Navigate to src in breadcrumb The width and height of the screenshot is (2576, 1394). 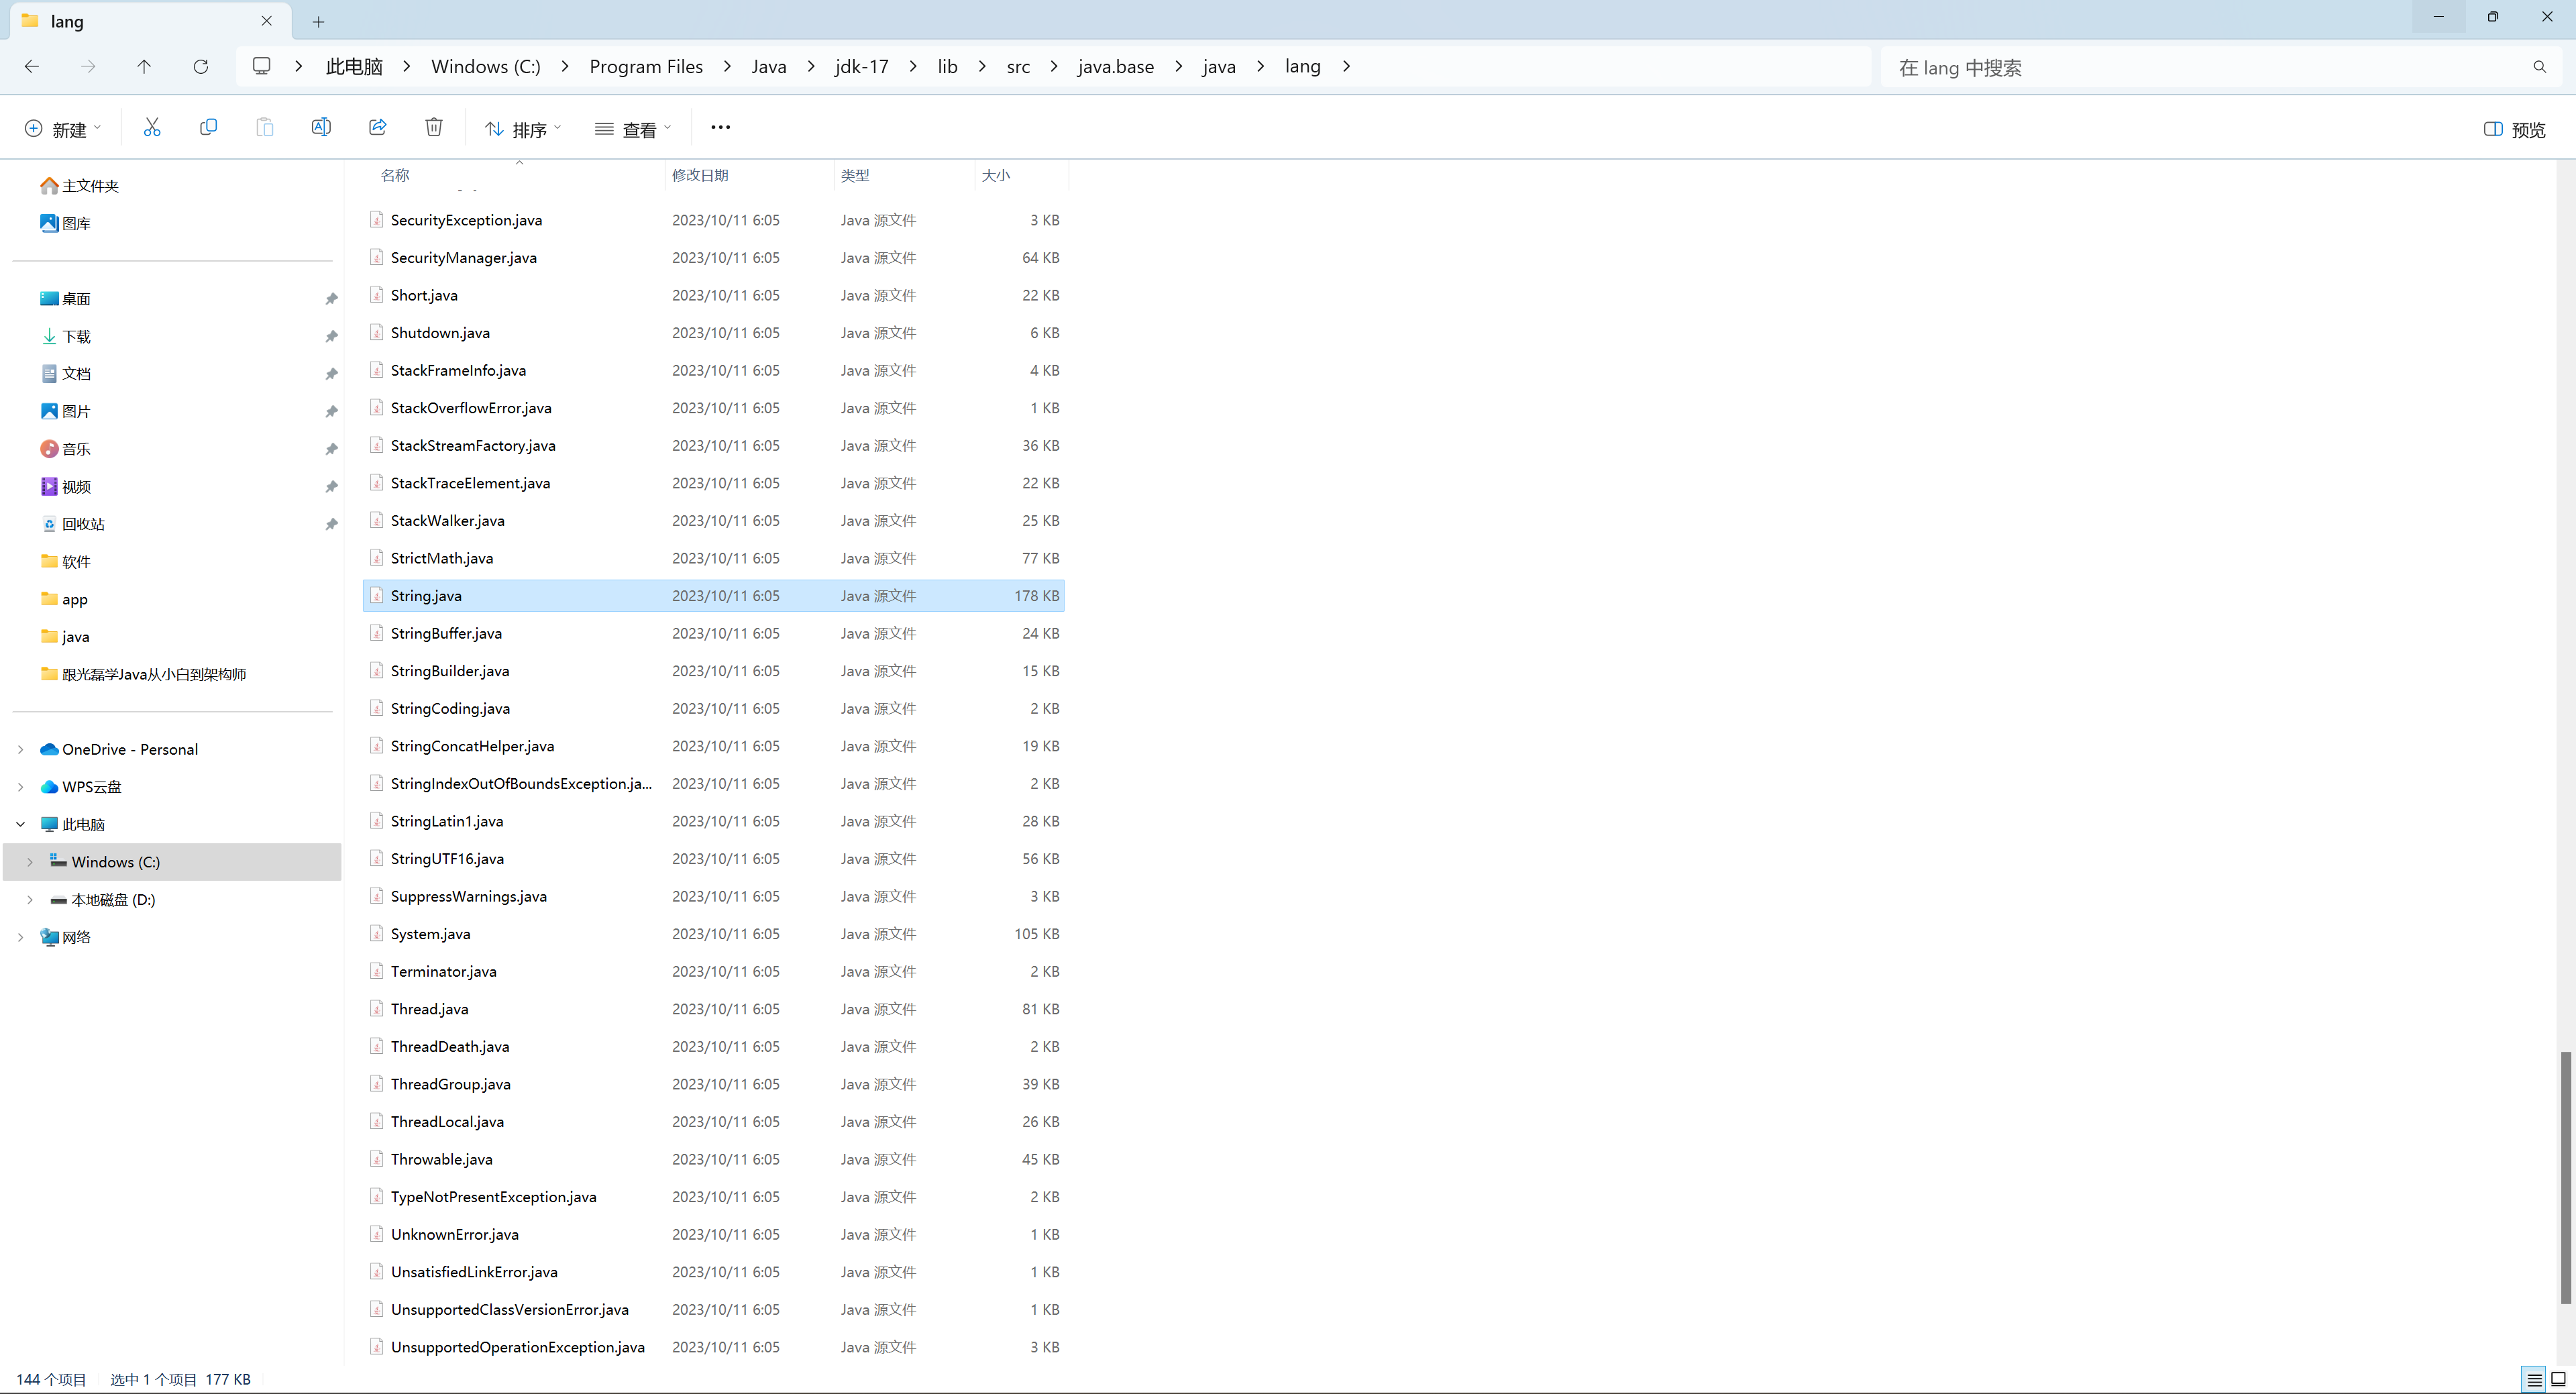point(1018,66)
